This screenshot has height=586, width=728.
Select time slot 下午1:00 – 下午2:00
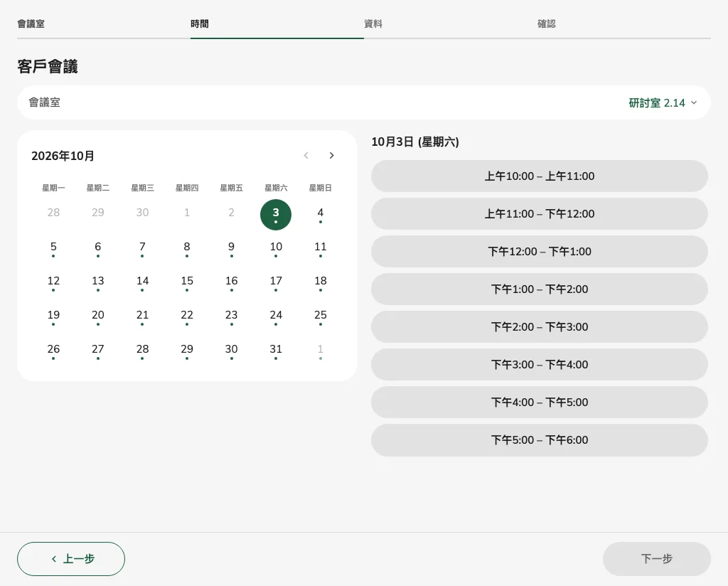(x=540, y=289)
